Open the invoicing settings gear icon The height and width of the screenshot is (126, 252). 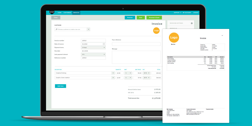pyautogui.click(x=192, y=23)
